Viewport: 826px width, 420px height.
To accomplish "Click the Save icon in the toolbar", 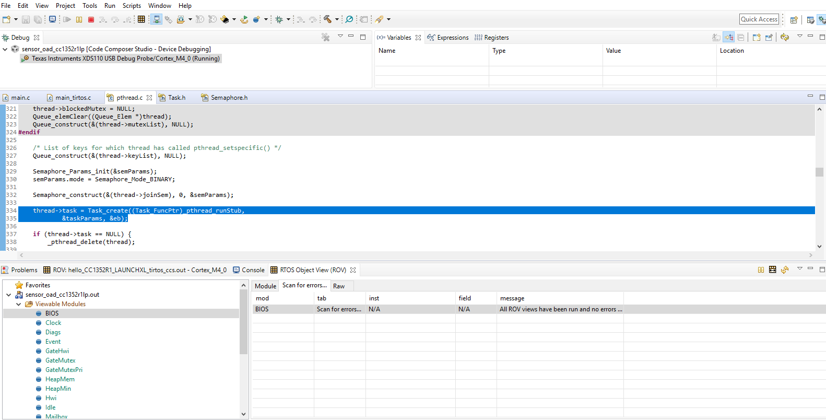I will 26,19.
